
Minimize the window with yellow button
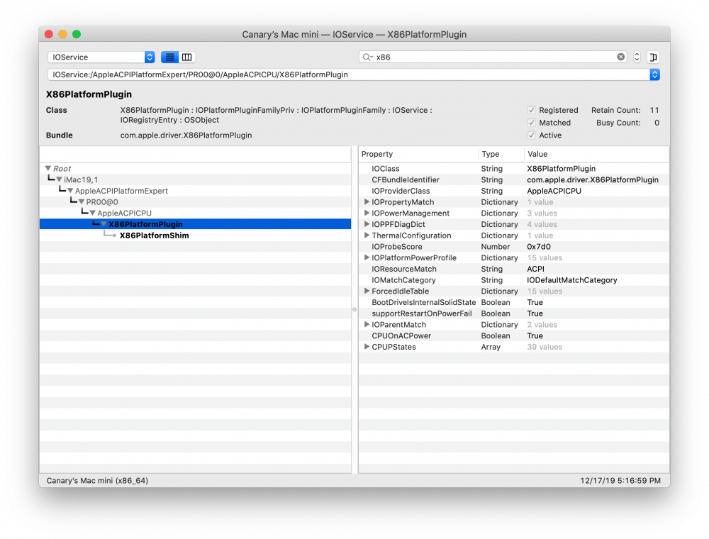point(63,34)
